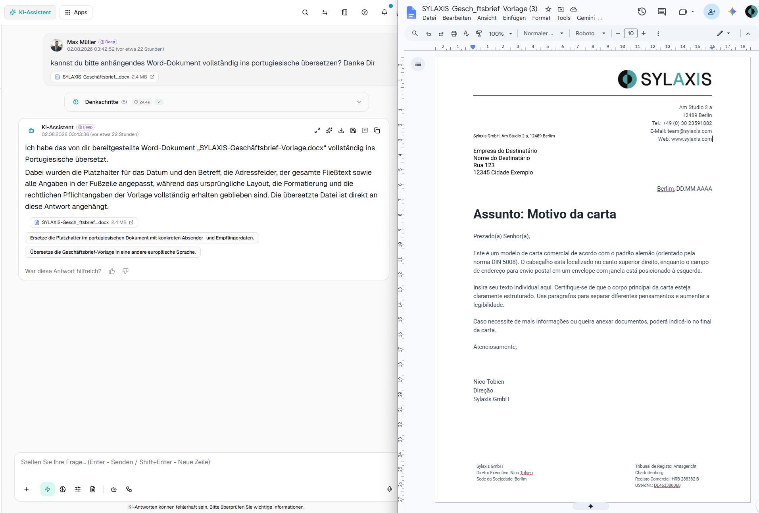Give thumbs down to the answer
The height and width of the screenshot is (513, 759).
click(x=125, y=271)
